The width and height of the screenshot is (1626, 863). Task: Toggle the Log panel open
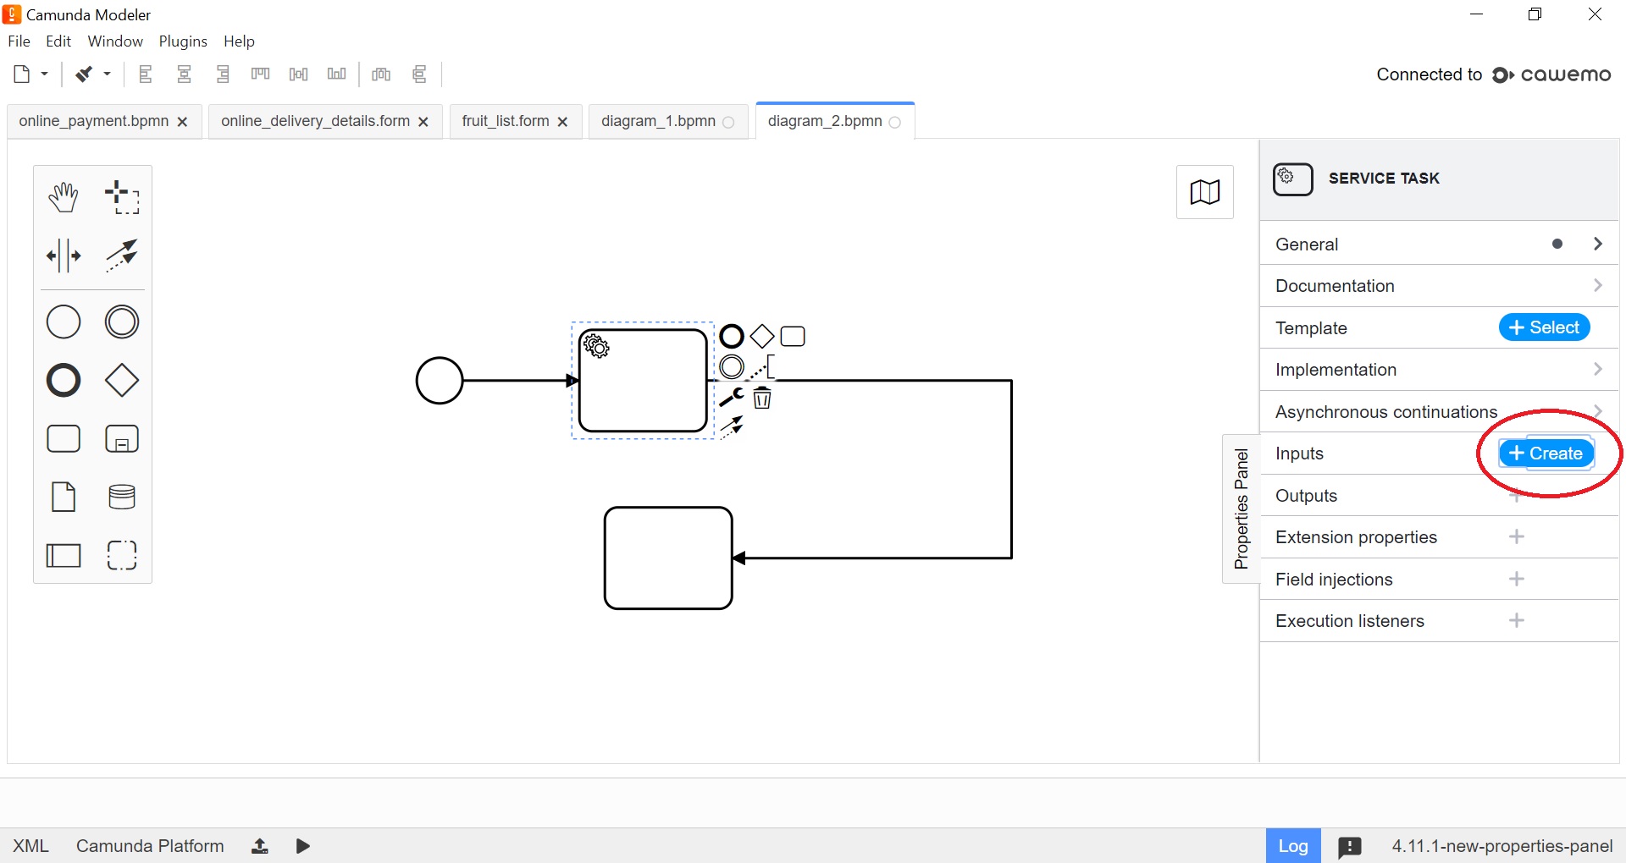1292,844
